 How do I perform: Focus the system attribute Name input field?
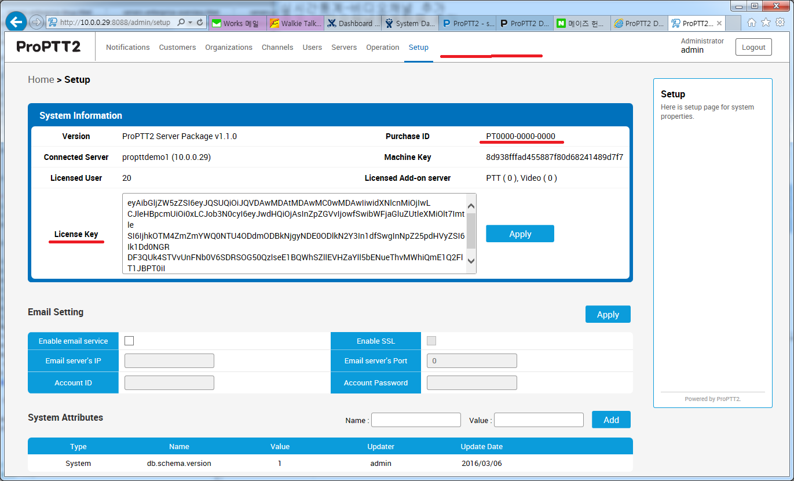(x=416, y=420)
